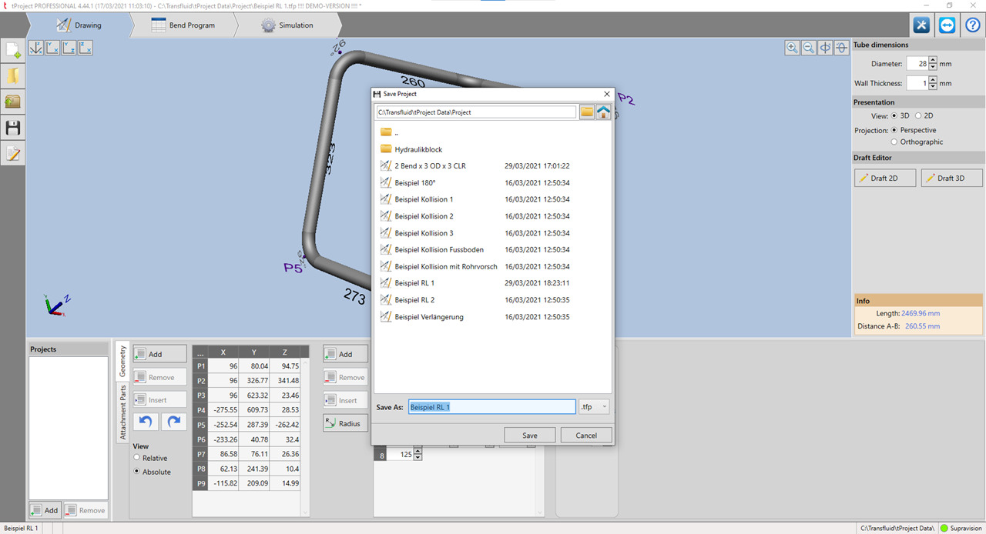Open the settings tools icon at top right
This screenshot has height=534, width=986.
click(x=921, y=25)
